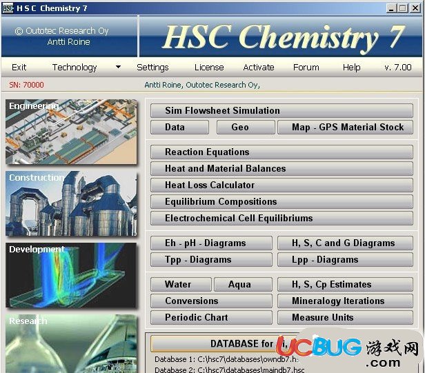Launch the Heat Loss Calculator
Screen dimensions: 425x373
[x=281, y=185]
